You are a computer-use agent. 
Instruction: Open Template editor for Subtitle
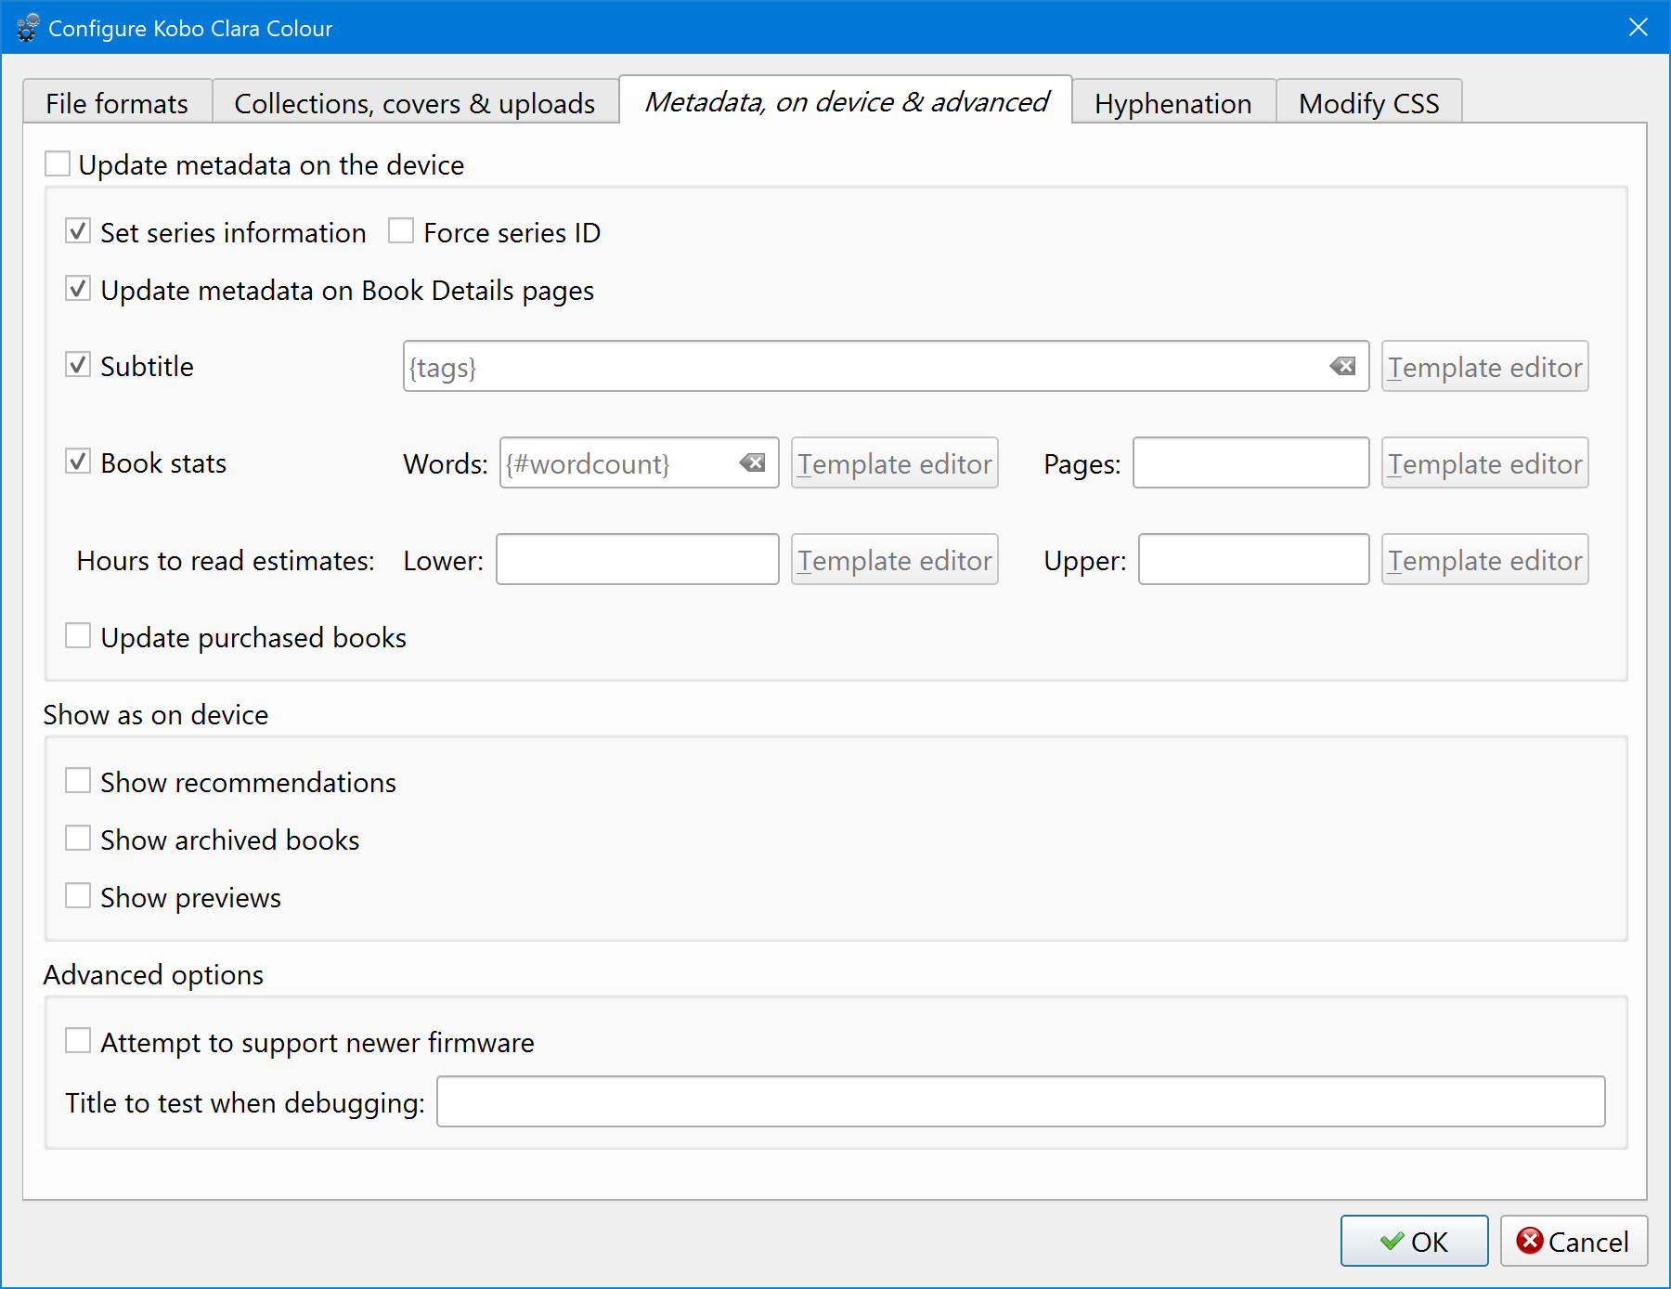pyautogui.click(x=1485, y=367)
